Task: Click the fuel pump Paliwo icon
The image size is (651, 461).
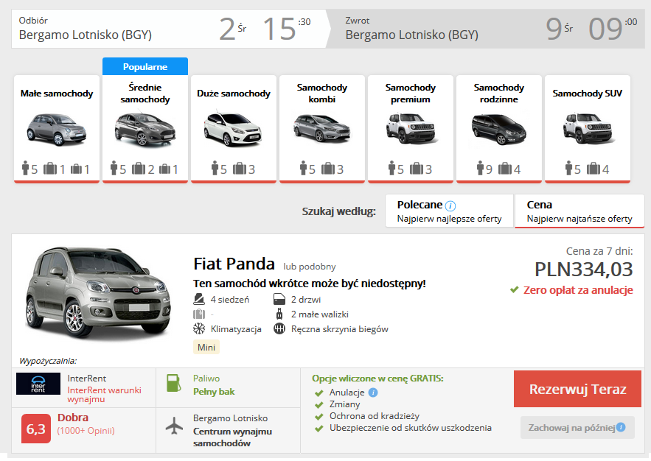Action: (173, 383)
